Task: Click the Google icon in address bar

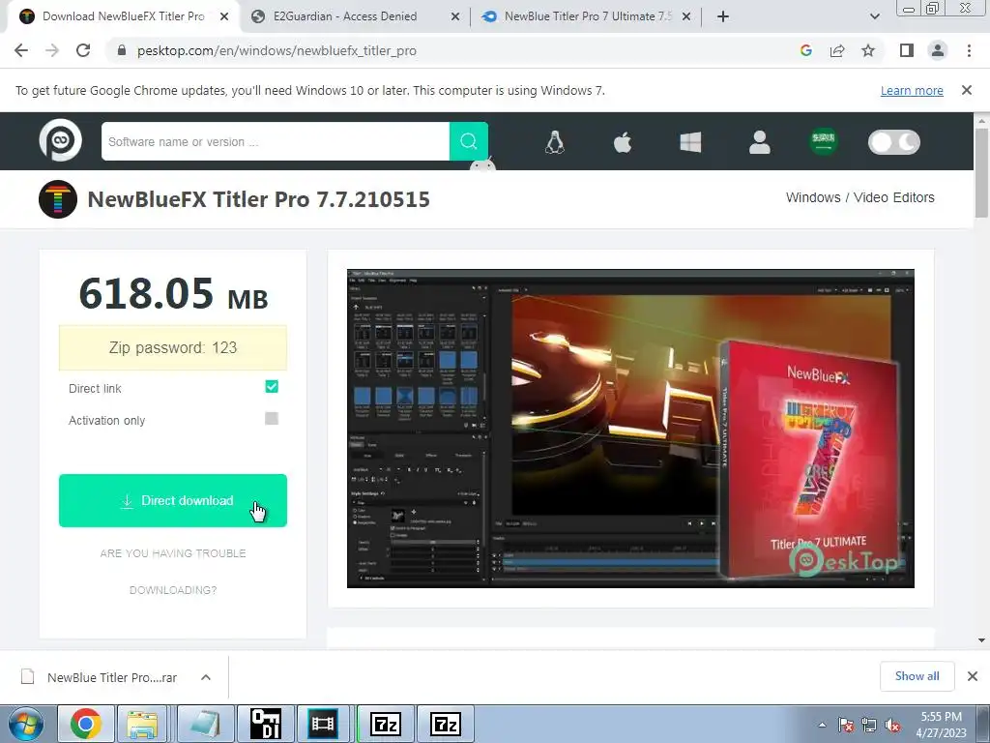Action: 805,50
